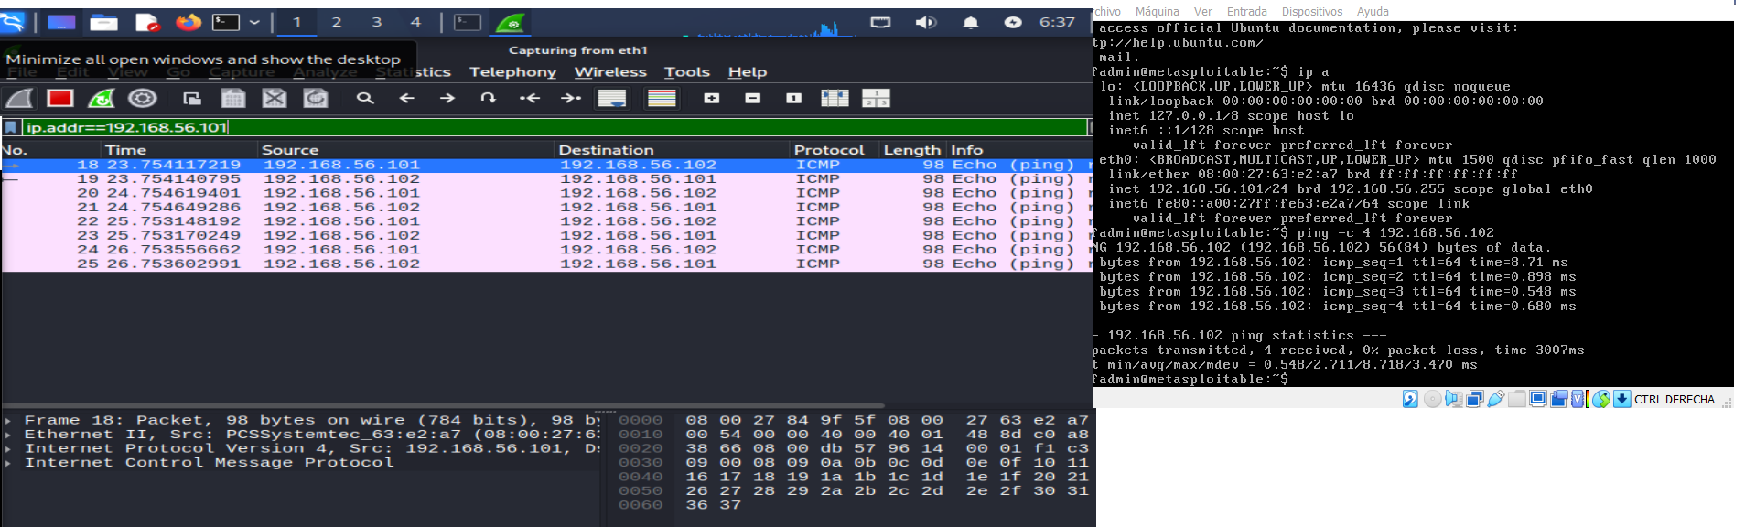The width and height of the screenshot is (1745, 527).
Task: Open the Tools menu in Wireshark
Action: (687, 72)
